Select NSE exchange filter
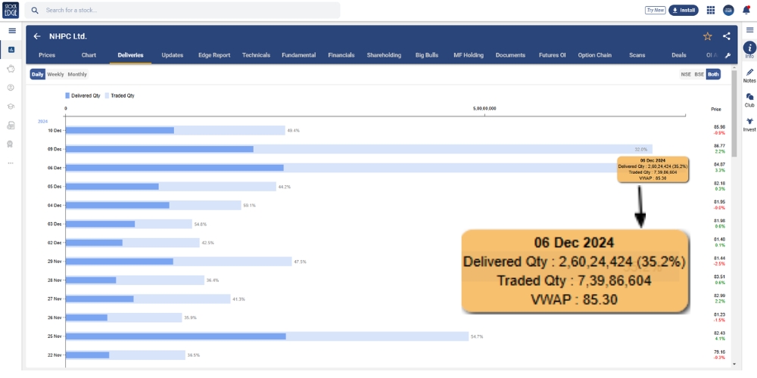 pos(686,74)
